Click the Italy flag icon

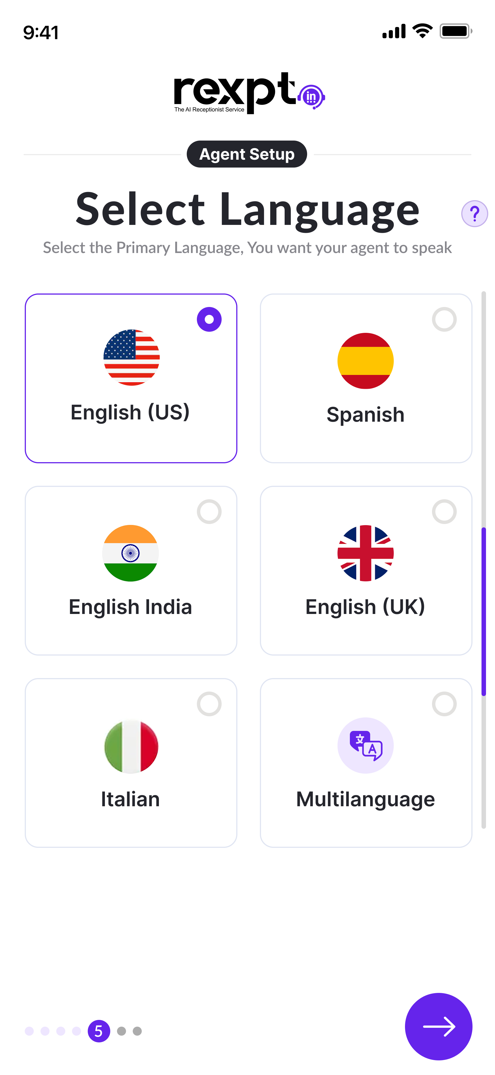[x=131, y=746]
